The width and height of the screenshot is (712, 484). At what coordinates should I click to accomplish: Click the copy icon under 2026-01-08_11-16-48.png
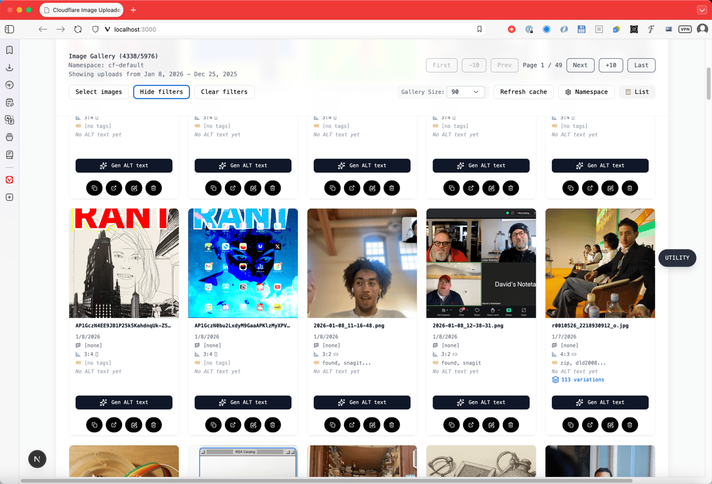pos(332,425)
